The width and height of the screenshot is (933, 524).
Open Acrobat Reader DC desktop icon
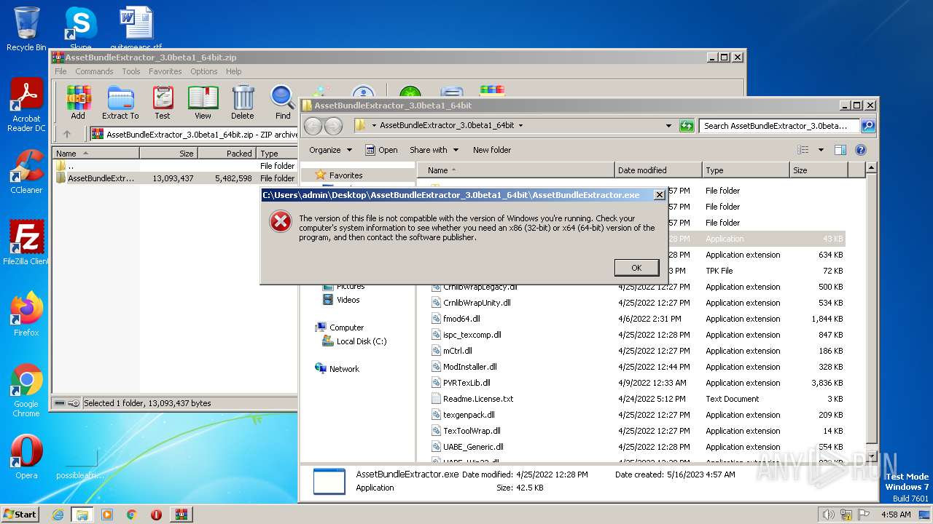[26, 106]
